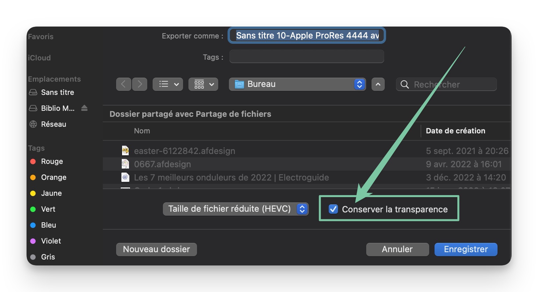Screen dimensions: 538x292
Task: Select the Rouge tag
Action: (52, 161)
